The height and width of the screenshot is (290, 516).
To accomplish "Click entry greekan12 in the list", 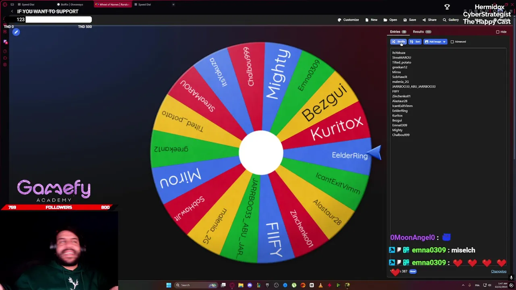I will [x=399, y=67].
